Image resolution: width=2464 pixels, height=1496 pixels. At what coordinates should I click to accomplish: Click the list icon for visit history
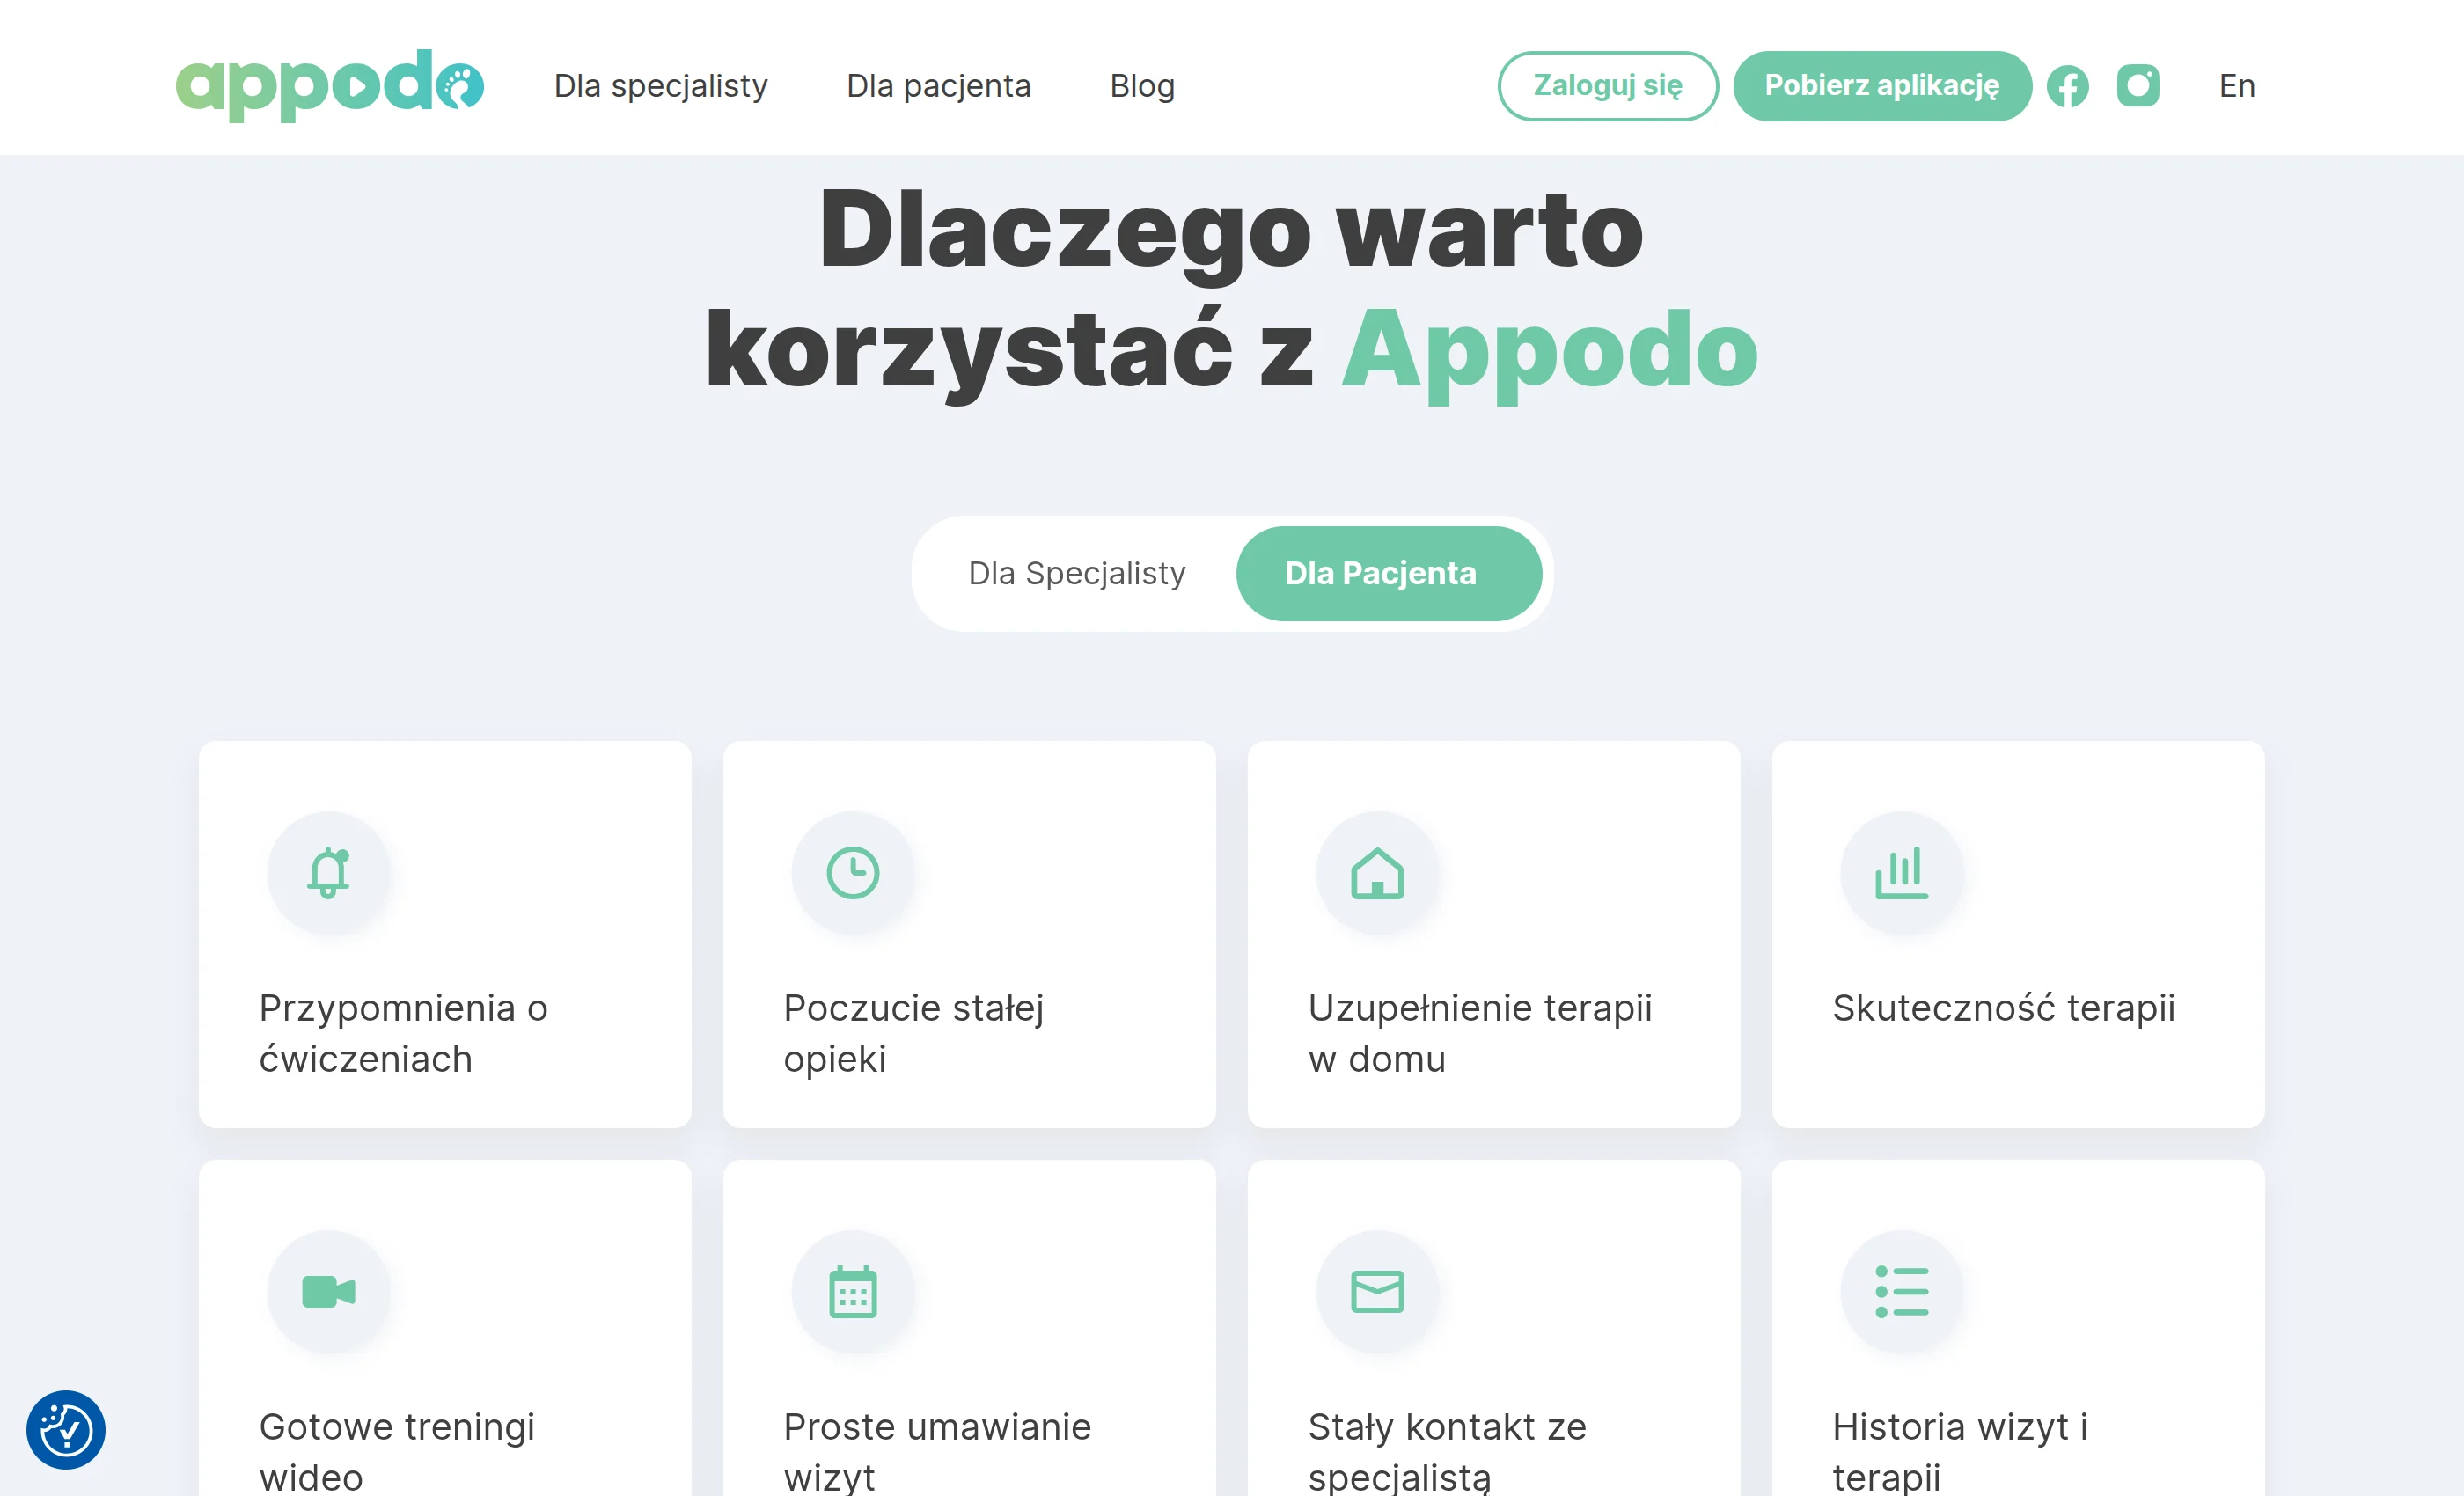click(1901, 1292)
